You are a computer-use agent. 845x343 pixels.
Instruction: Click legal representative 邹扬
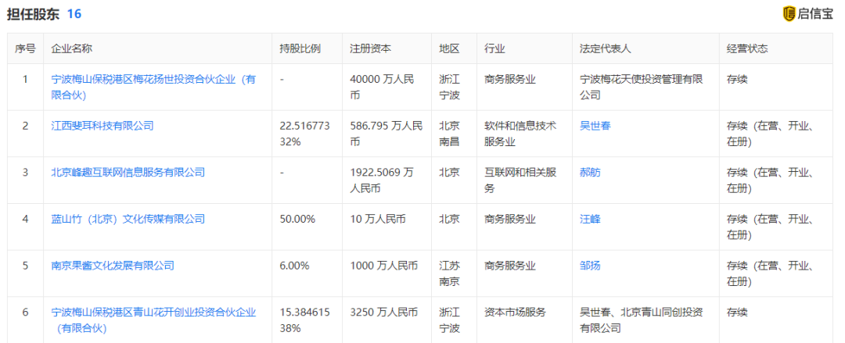[590, 266]
